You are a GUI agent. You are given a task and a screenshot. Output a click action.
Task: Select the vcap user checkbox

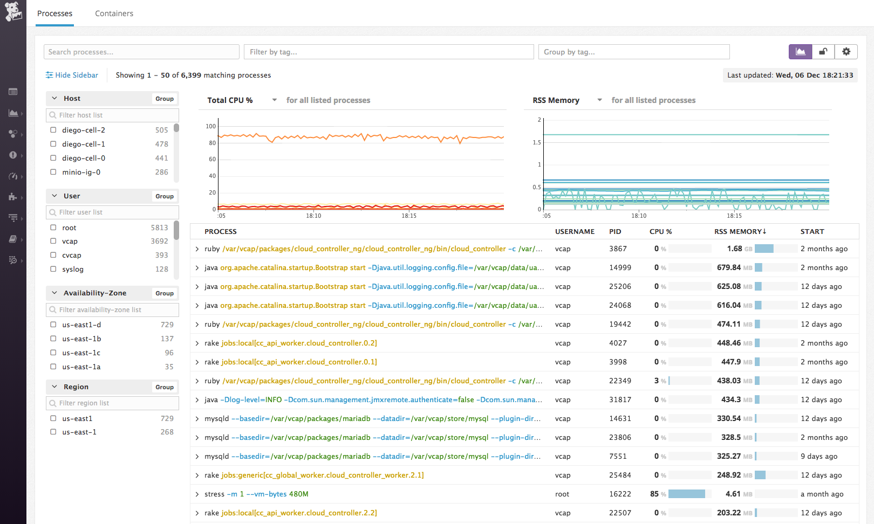pyautogui.click(x=53, y=241)
